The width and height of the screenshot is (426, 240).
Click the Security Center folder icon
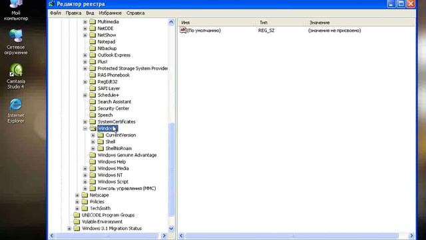pos(93,108)
